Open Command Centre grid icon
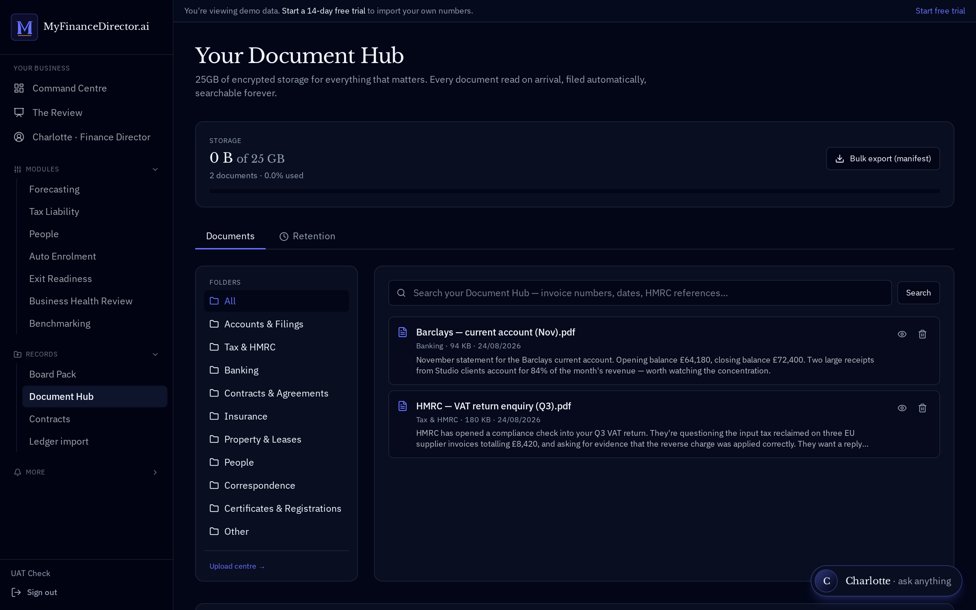 (19, 88)
